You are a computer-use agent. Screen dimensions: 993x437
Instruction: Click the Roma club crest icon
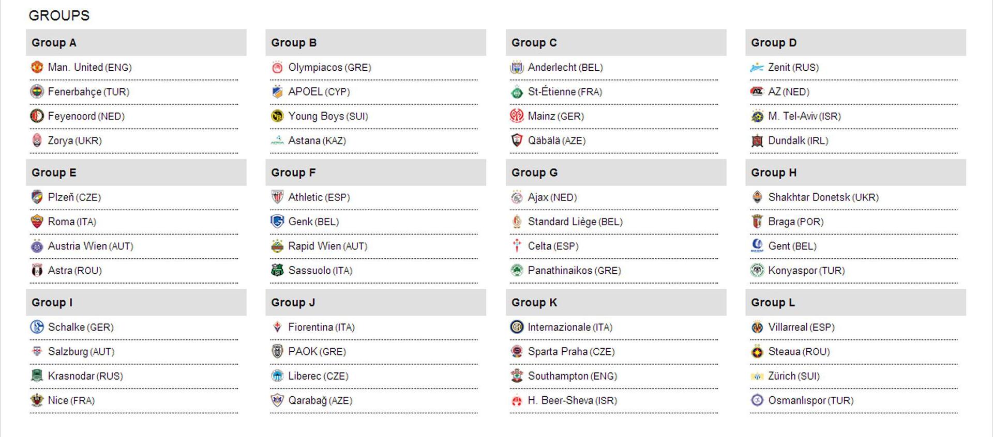pyautogui.click(x=37, y=222)
